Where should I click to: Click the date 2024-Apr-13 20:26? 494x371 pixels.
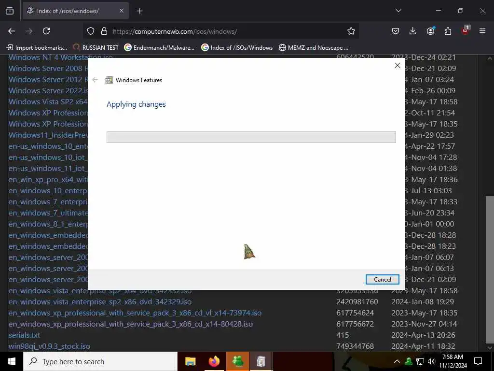point(423,335)
